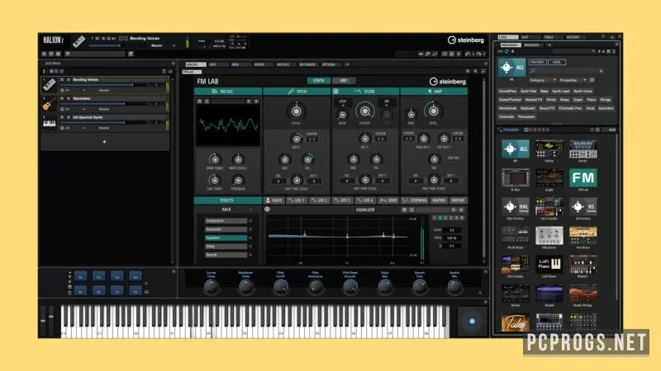Click the piano keys icon of Init Spectral Synth
Screen dimensions: 661x371
click(x=50, y=123)
